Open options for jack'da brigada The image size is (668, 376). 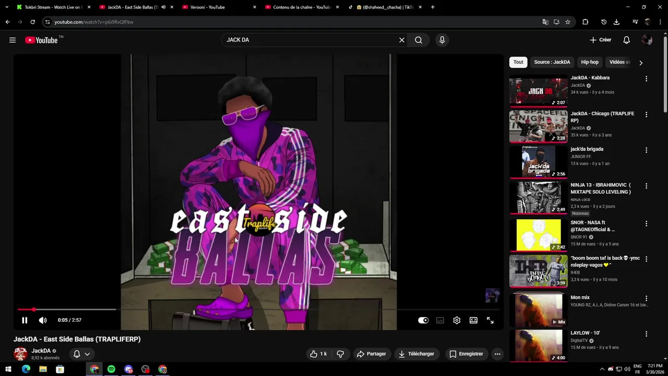646,150
